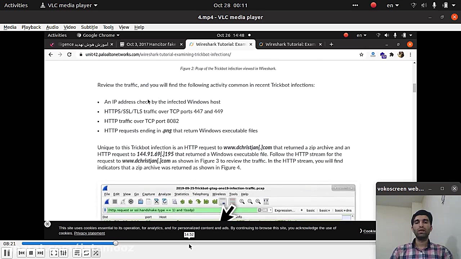Click the blue extension icon with badge 17
The height and width of the screenshot is (259, 461).
383,55
